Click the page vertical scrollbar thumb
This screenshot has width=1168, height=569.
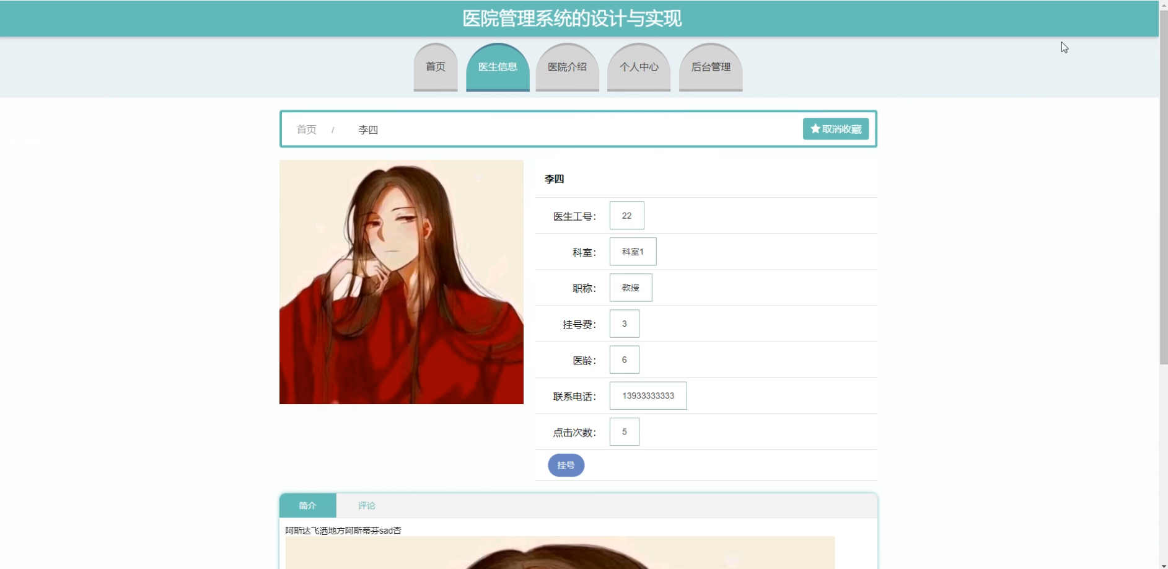(1164, 186)
